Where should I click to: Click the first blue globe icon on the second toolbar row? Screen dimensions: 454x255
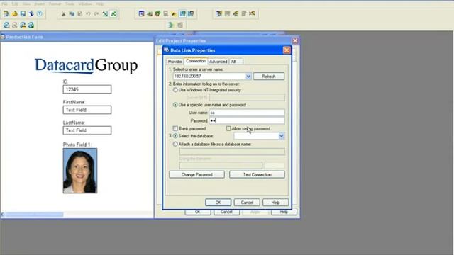point(6,25)
